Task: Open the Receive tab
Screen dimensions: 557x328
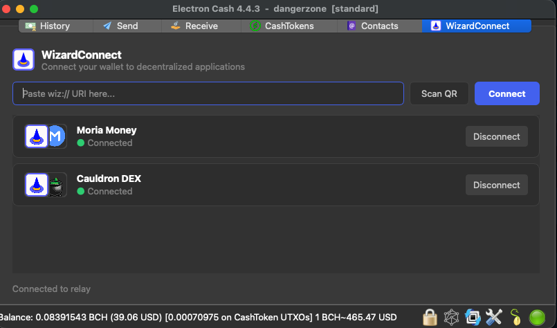Action: [201, 26]
